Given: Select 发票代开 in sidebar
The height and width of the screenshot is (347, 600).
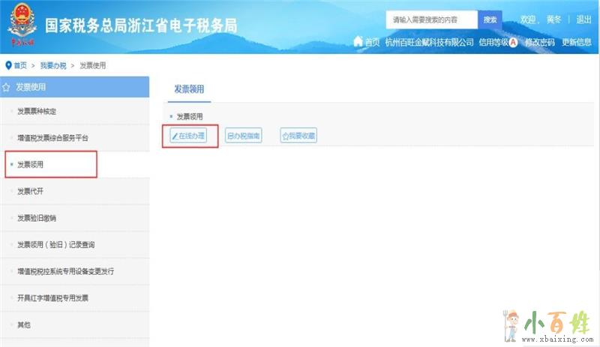Looking at the screenshot, I should (x=30, y=192).
